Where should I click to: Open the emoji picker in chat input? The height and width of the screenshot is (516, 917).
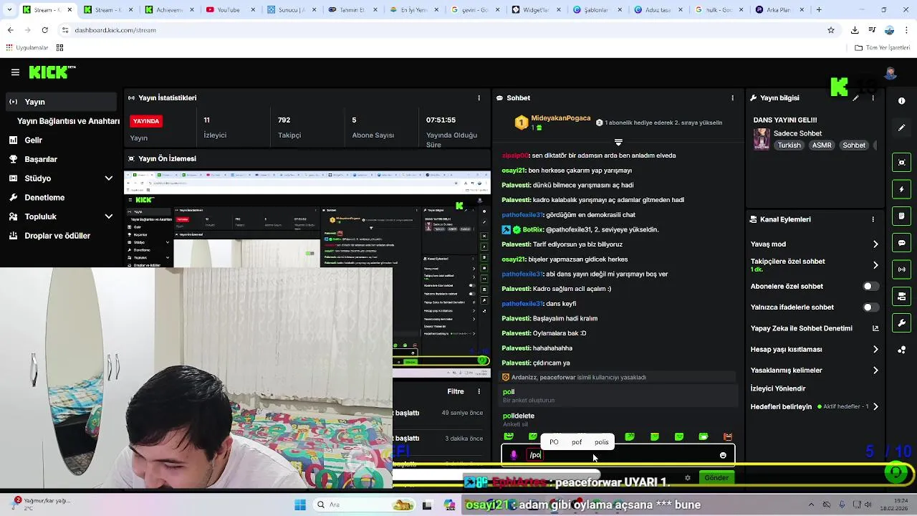tap(723, 455)
